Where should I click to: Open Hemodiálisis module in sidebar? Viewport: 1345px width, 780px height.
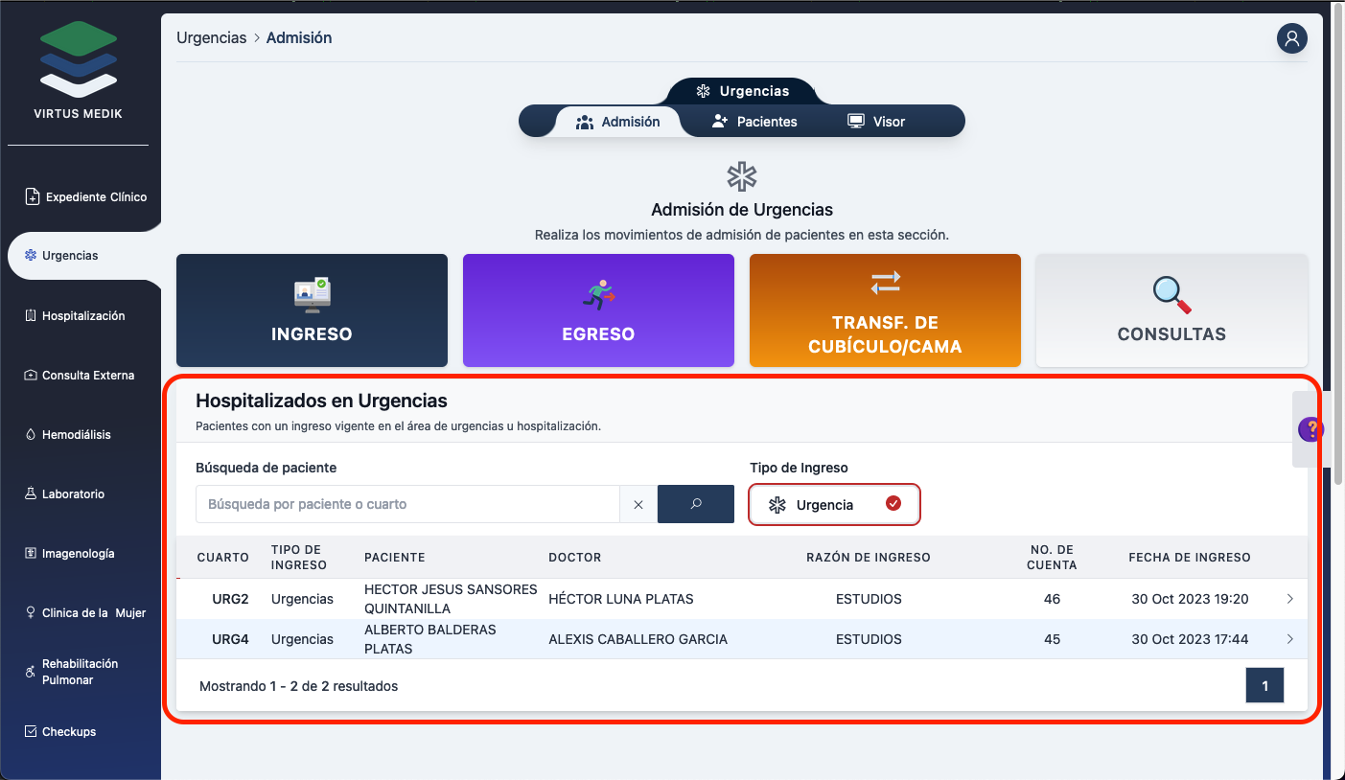point(76,434)
